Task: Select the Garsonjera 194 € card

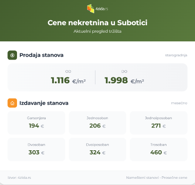Action: 37,123
